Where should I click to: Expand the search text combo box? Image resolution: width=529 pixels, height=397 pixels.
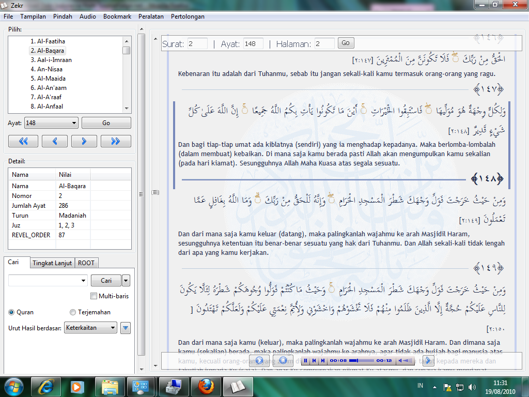pos(83,281)
